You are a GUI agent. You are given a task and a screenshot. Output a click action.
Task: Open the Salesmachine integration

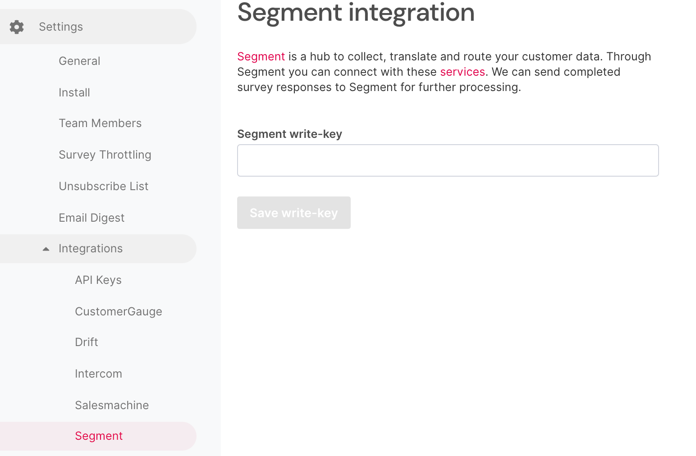tap(112, 405)
